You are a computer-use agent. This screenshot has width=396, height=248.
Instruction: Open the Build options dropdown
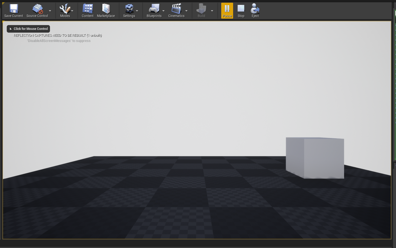click(x=212, y=11)
